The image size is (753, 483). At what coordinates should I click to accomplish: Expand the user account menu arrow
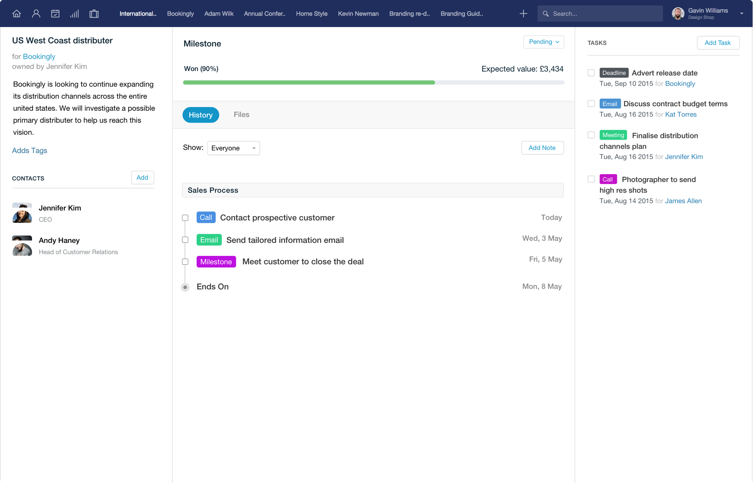click(742, 14)
